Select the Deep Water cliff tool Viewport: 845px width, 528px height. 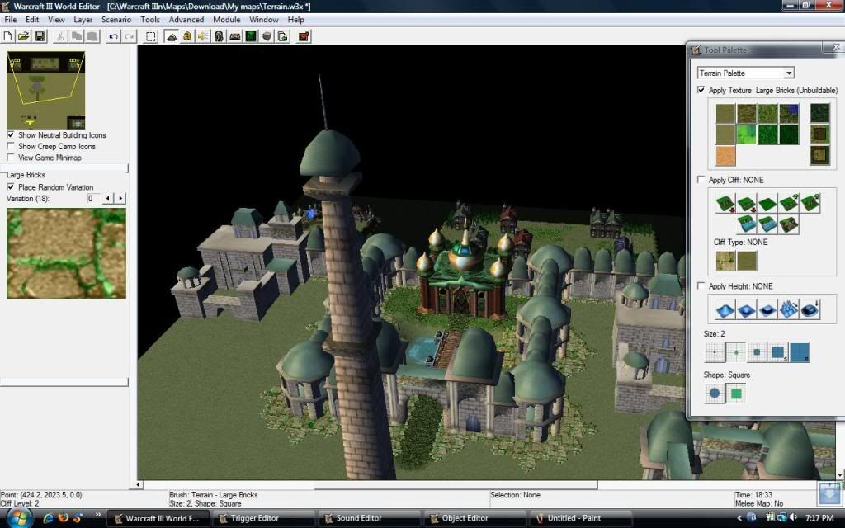coord(746,224)
